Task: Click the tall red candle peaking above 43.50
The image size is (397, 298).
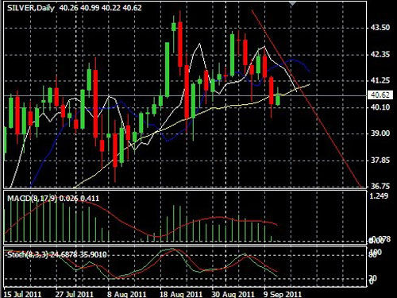Action: tap(180, 45)
